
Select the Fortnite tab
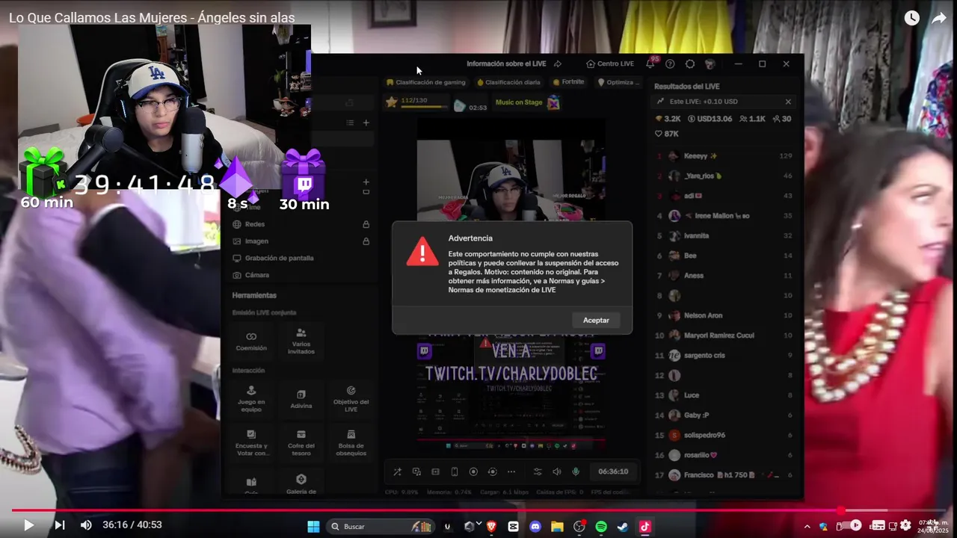[x=568, y=82]
